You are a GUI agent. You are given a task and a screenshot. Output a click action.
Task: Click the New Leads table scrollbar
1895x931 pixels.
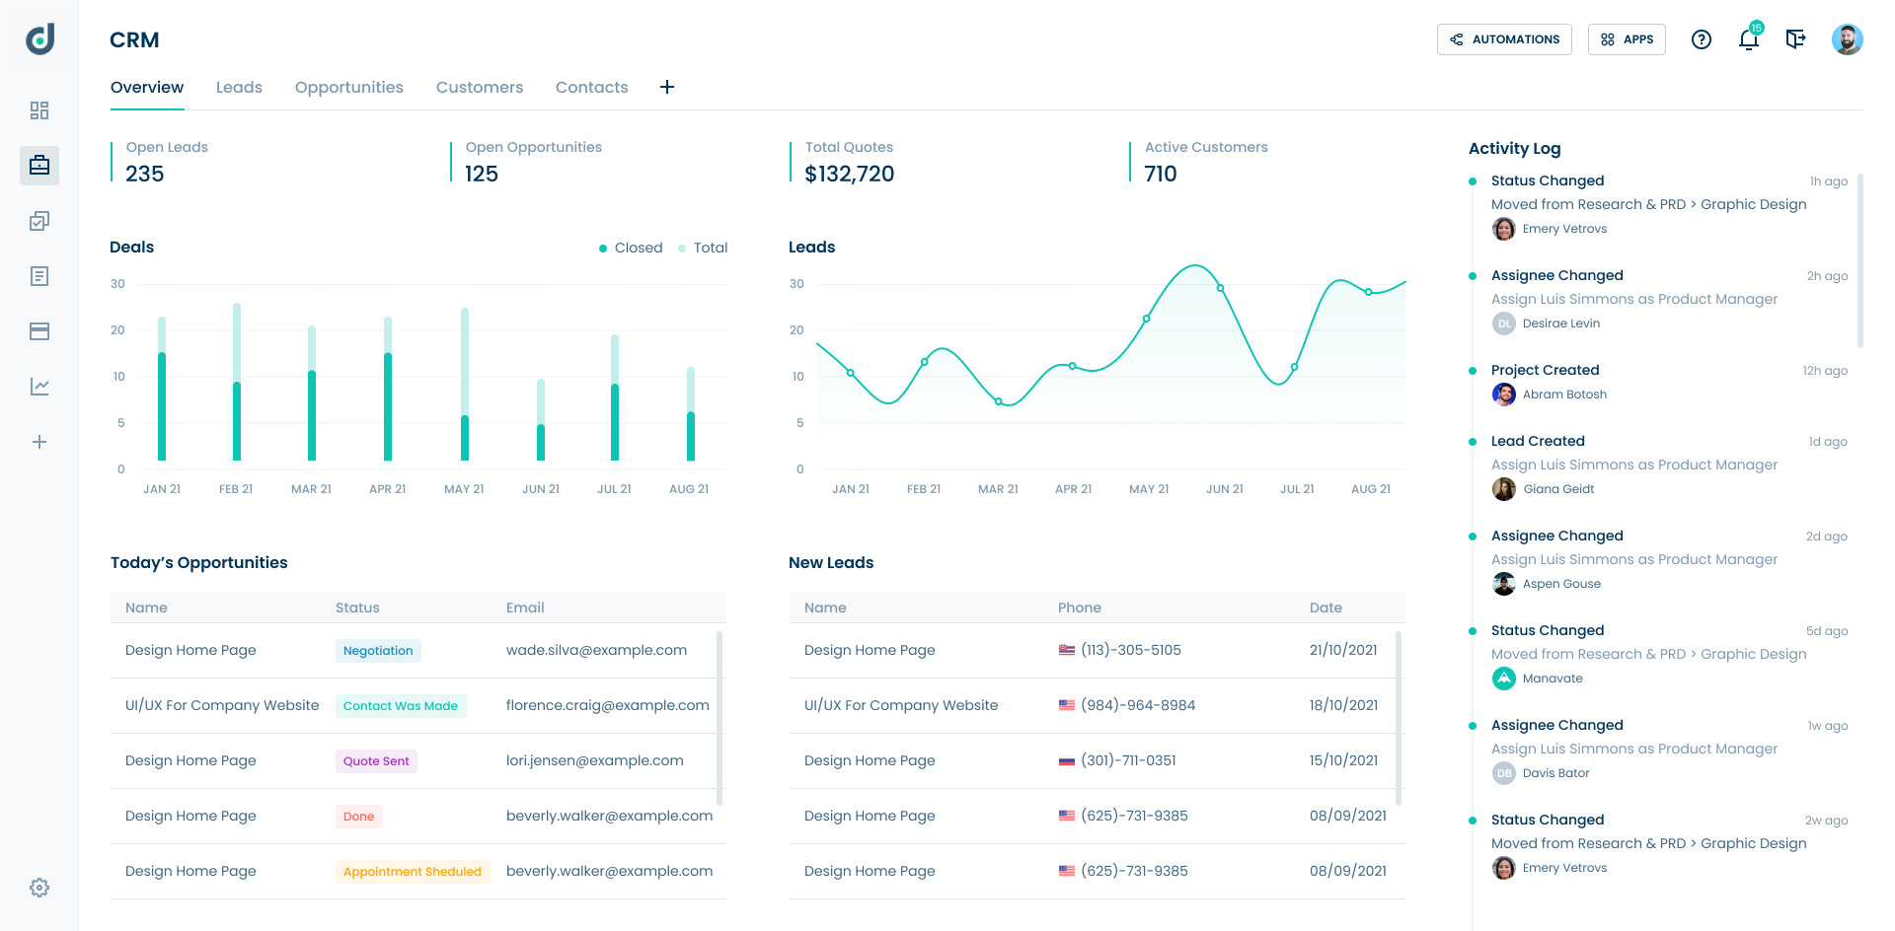(1399, 718)
